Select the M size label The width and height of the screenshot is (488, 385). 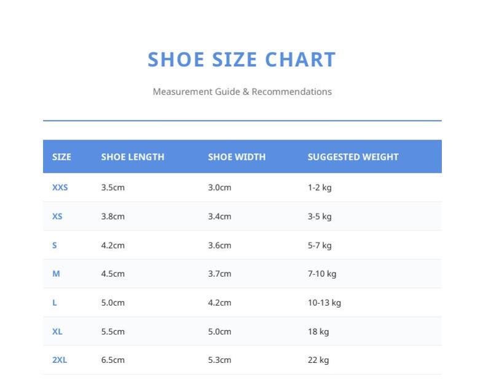coord(56,274)
